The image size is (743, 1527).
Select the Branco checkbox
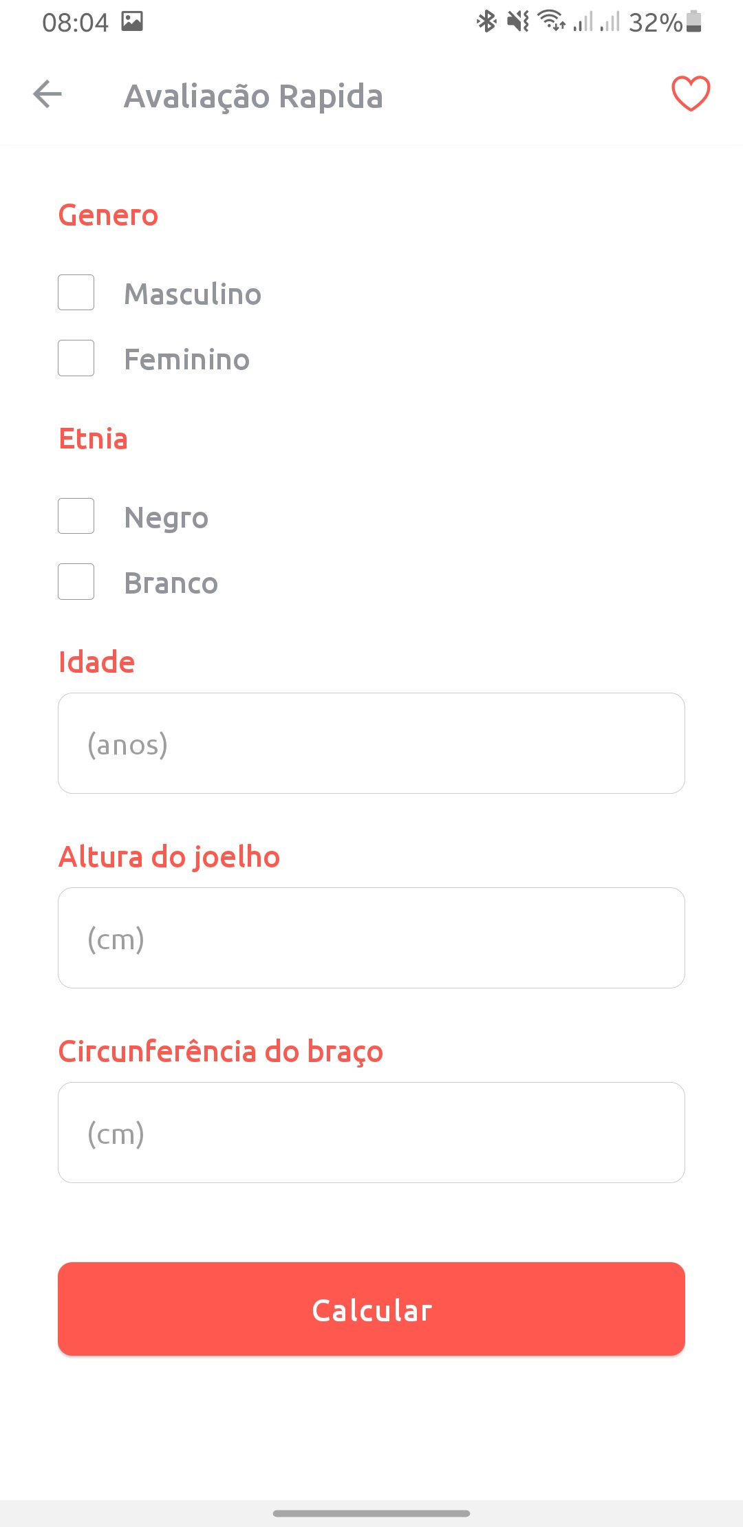76,581
